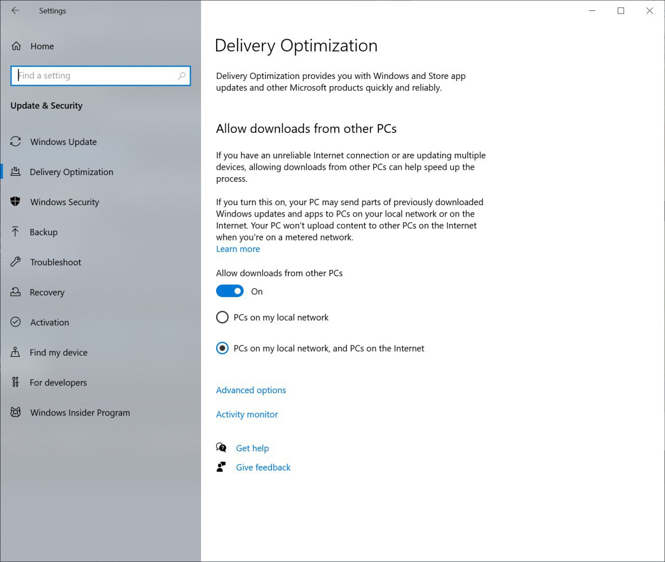Click the Home house icon
This screenshot has height=562, width=665.
(16, 46)
